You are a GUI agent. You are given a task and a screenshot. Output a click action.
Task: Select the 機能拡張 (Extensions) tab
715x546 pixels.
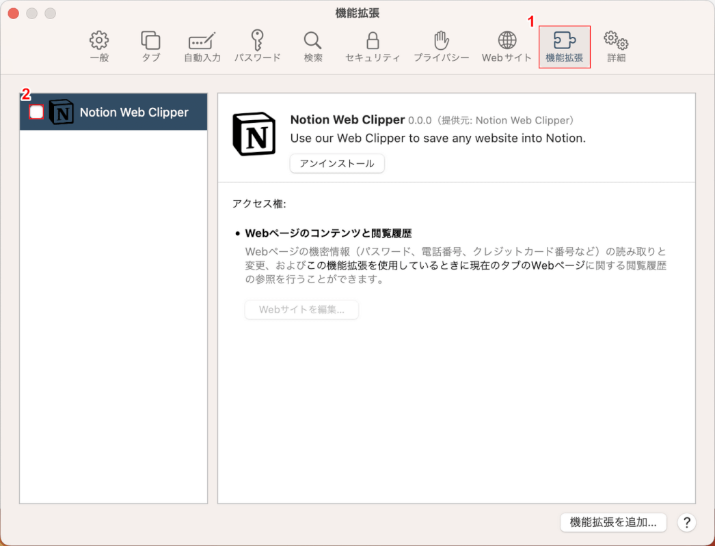coord(565,46)
